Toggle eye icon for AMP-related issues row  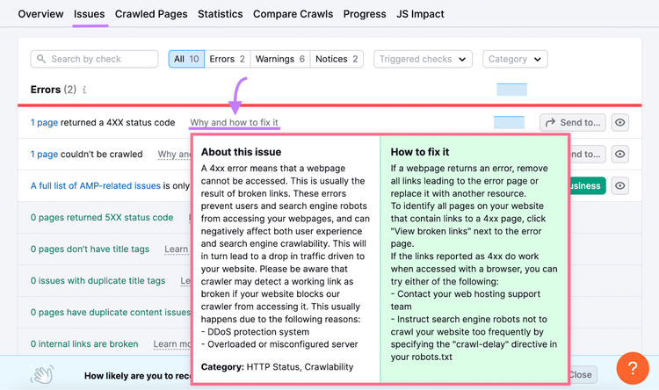pyautogui.click(x=620, y=185)
